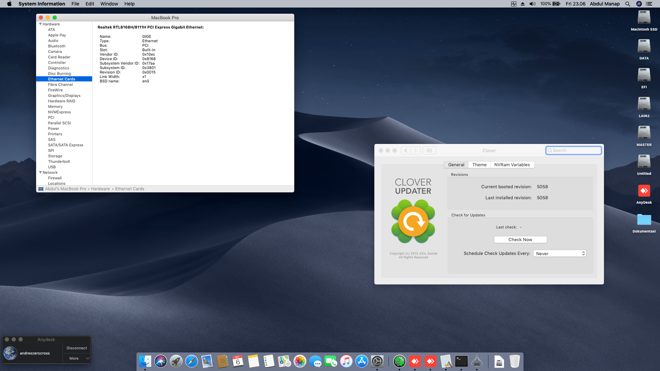Open the AnyDesk desktop shortcut

[x=644, y=191]
